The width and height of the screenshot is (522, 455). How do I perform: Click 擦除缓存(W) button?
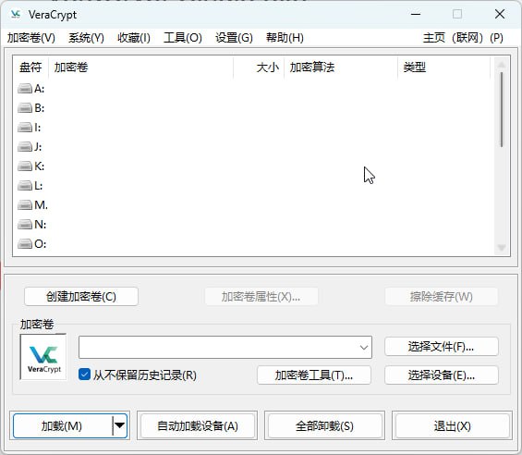click(442, 296)
